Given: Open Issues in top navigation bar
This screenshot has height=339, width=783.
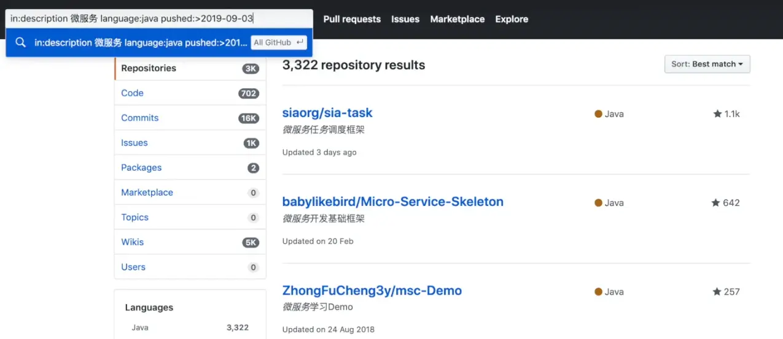Looking at the screenshot, I should 405,19.
